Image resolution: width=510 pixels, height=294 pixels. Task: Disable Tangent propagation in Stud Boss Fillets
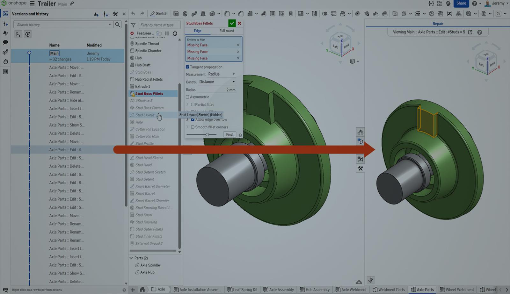(187, 67)
